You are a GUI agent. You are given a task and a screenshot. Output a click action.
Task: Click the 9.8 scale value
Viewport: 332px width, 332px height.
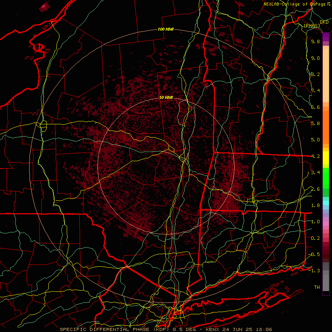[315, 41]
